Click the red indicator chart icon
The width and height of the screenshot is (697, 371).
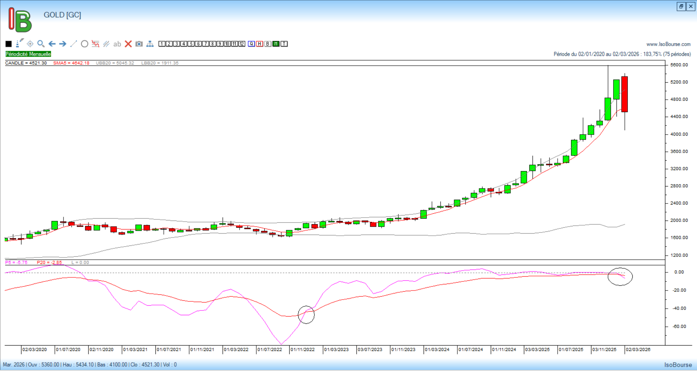pyautogui.click(x=95, y=44)
